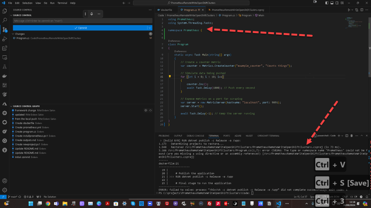This screenshot has height=208, width=371.
Task: Split the terminal pane
Action: point(347,136)
